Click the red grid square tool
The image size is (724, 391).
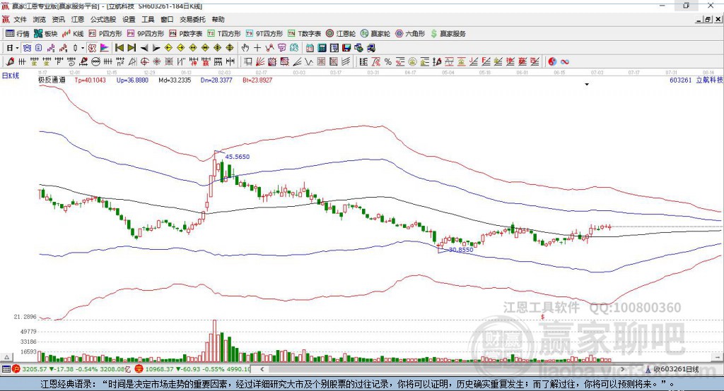tap(322, 61)
